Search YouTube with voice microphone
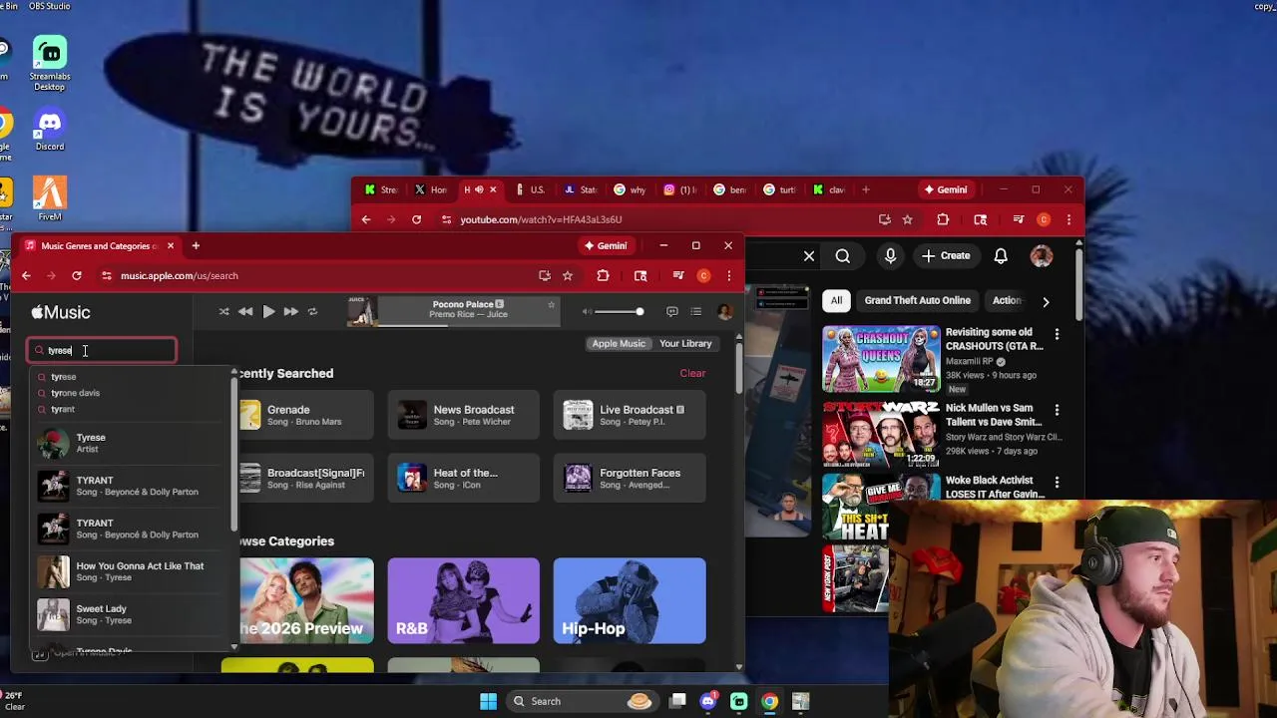The image size is (1277, 718). coord(890,256)
